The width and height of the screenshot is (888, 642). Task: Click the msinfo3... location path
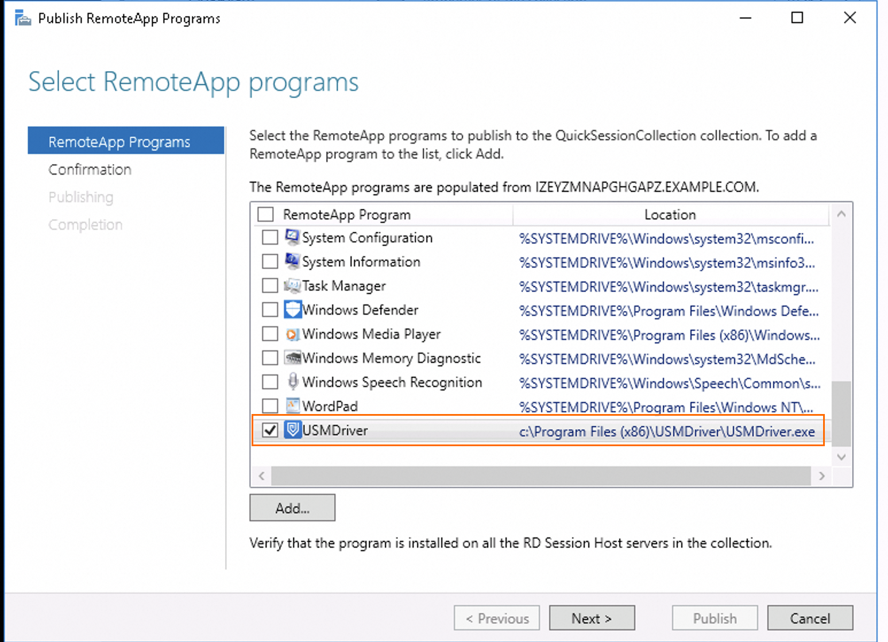click(667, 262)
